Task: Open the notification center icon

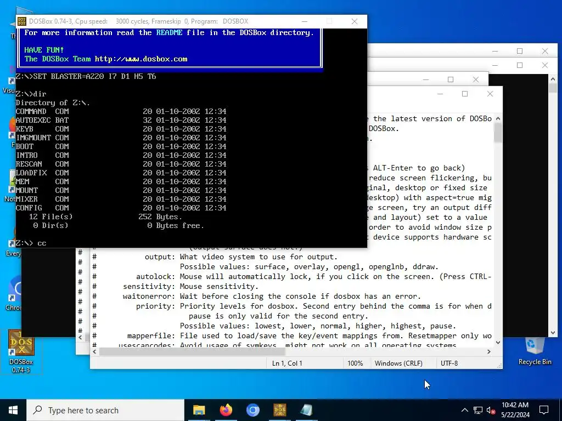Action: pos(544,410)
